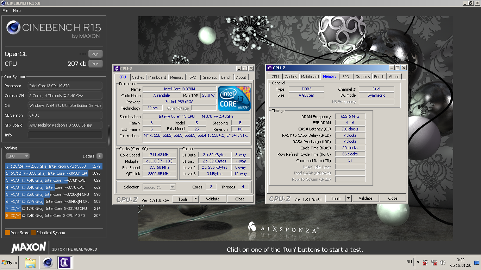Switch to Cinebench taskbar icon
The image size is (481, 270).
pyautogui.click(x=47, y=263)
